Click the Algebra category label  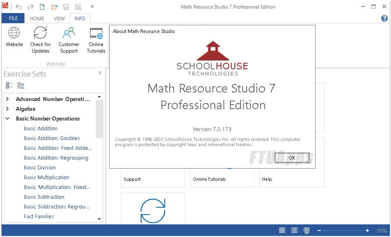point(25,109)
